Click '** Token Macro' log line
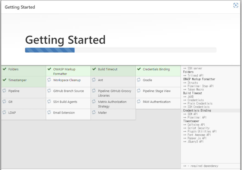This screenshot has width=242, height=170. [x=193, y=89]
